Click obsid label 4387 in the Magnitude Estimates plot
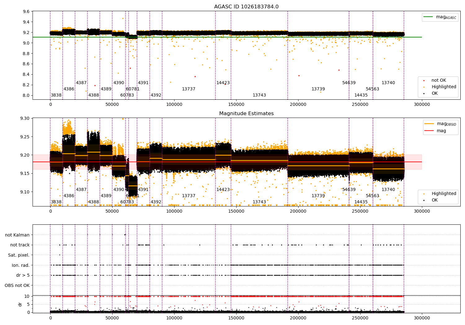 [x=81, y=189]
